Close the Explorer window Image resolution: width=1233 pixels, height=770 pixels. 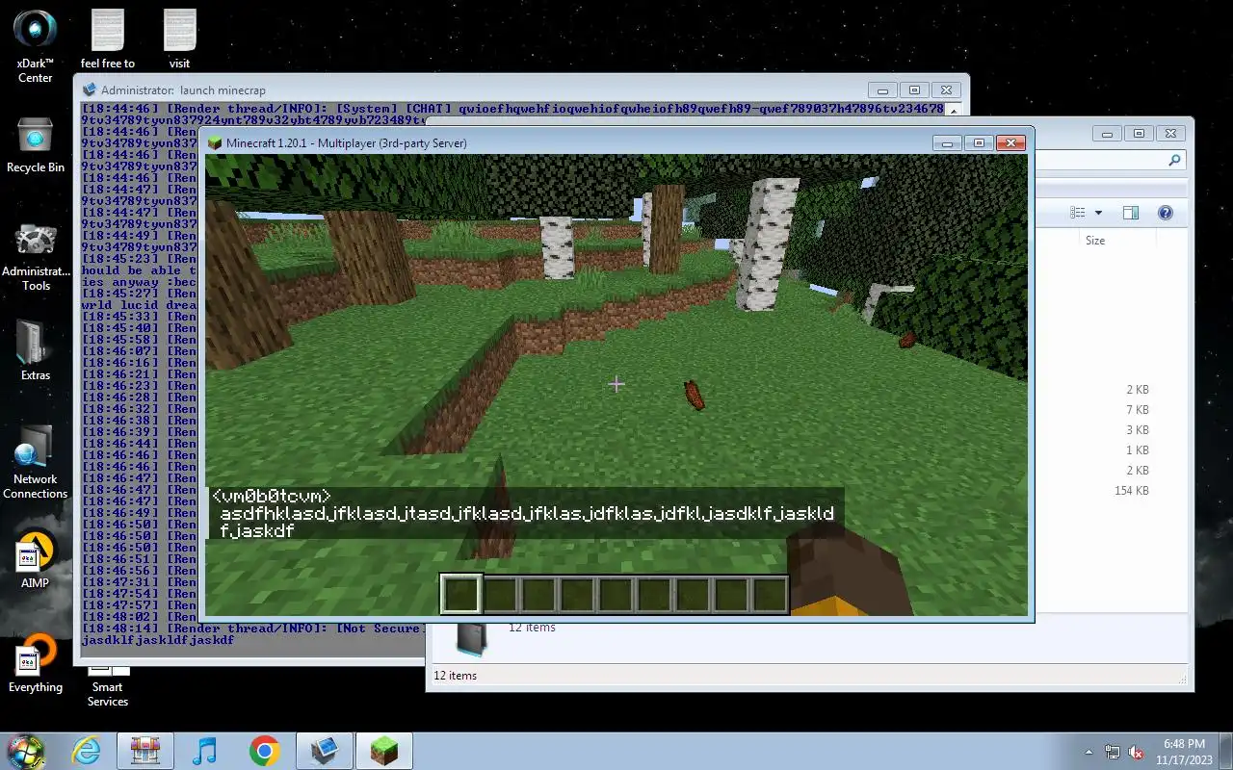click(1171, 134)
